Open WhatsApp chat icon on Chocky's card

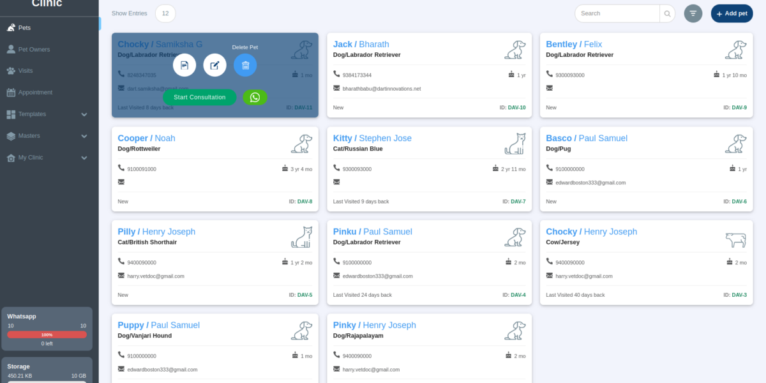point(255,97)
